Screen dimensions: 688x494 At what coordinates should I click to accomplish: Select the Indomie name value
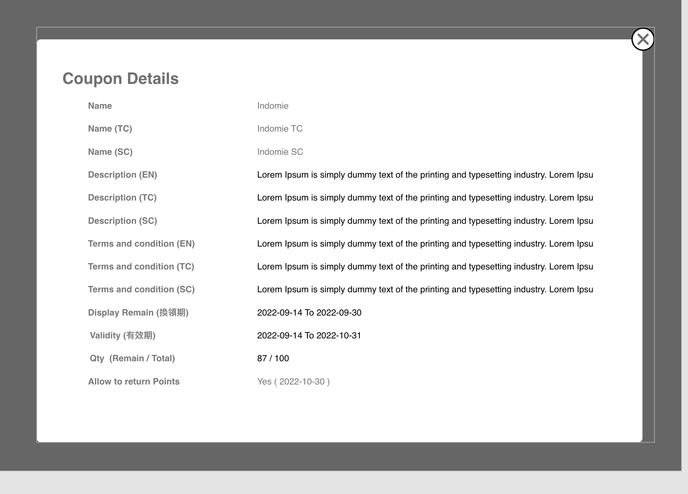tap(273, 106)
